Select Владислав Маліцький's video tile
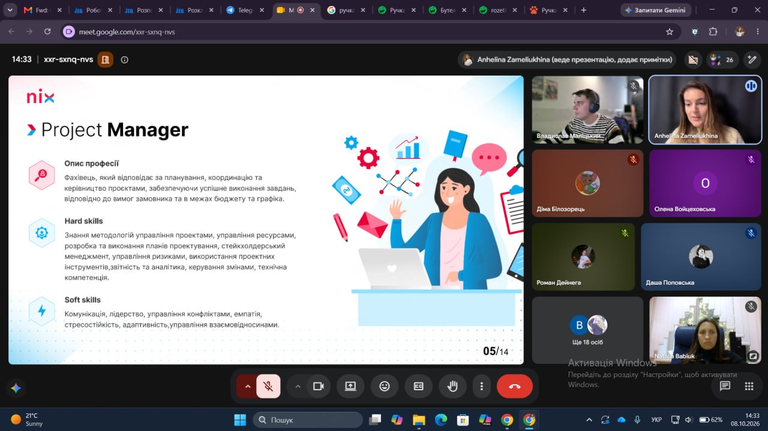This screenshot has height=431, width=768. click(x=587, y=110)
